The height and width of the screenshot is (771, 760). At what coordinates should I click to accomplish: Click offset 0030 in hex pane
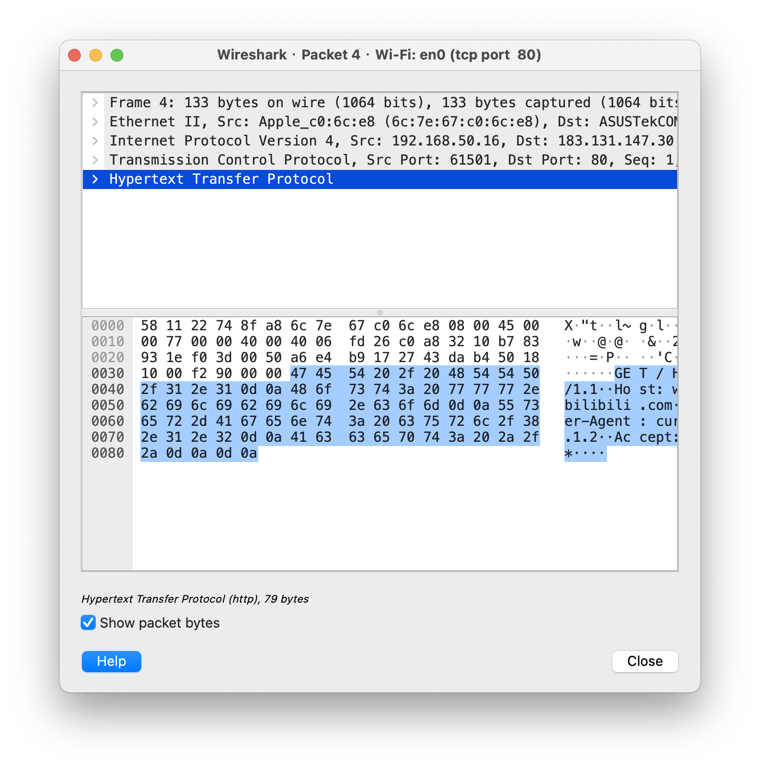pos(108,373)
